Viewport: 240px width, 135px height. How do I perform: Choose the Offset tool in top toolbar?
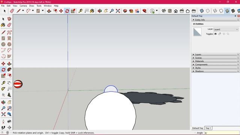click(55, 11)
